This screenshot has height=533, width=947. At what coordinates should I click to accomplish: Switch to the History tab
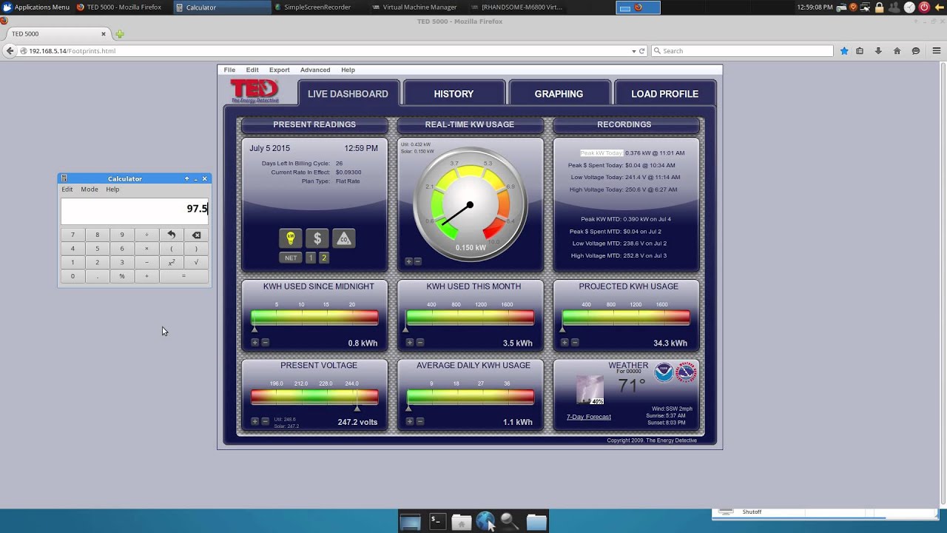click(x=454, y=93)
